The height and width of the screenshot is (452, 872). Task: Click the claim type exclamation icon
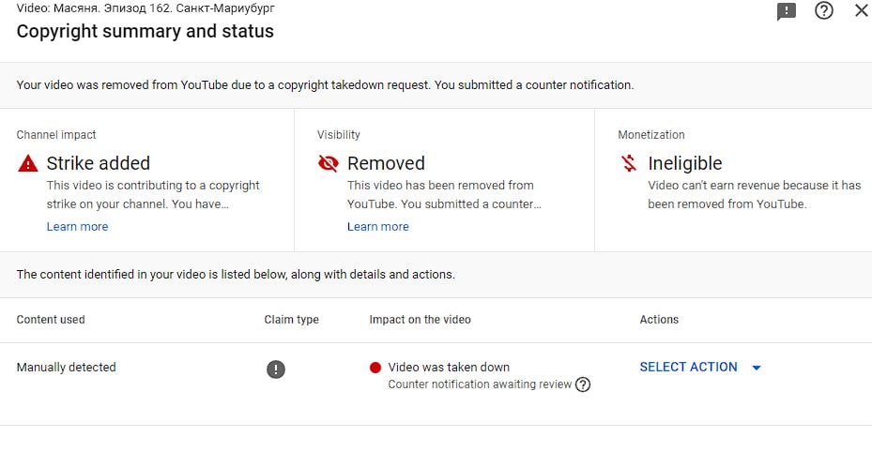[275, 369]
